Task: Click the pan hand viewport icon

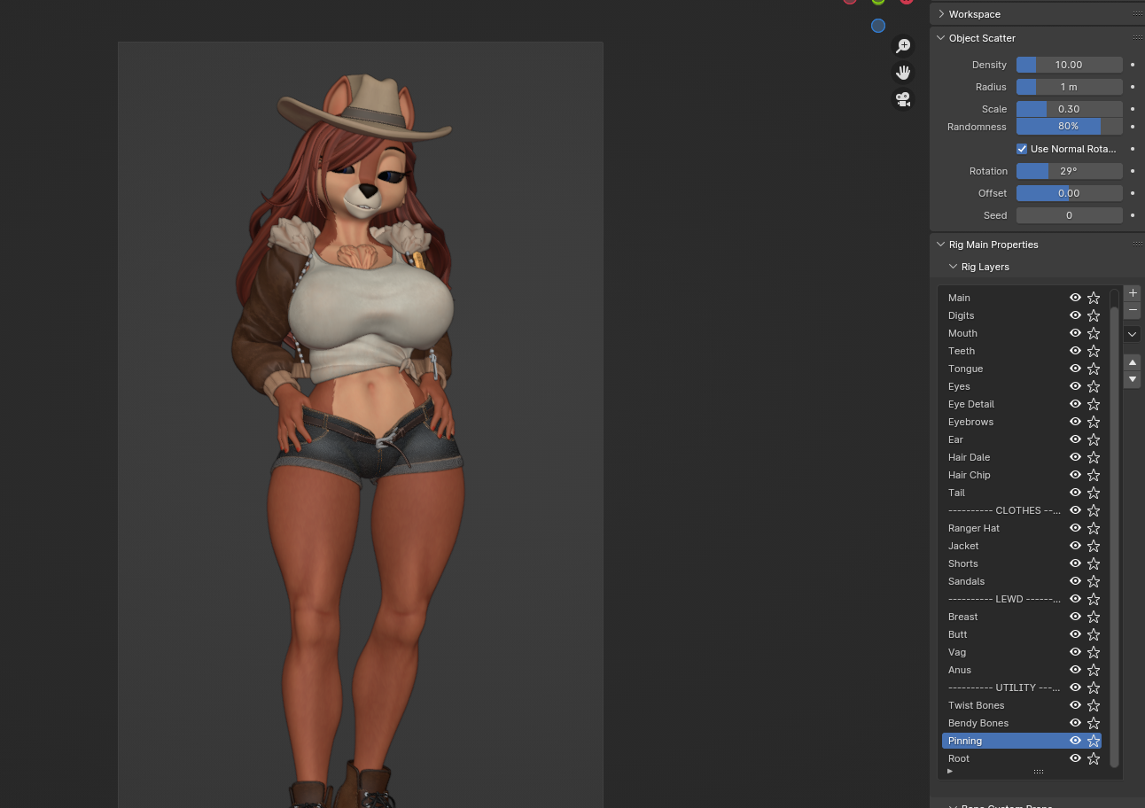Action: (x=903, y=73)
